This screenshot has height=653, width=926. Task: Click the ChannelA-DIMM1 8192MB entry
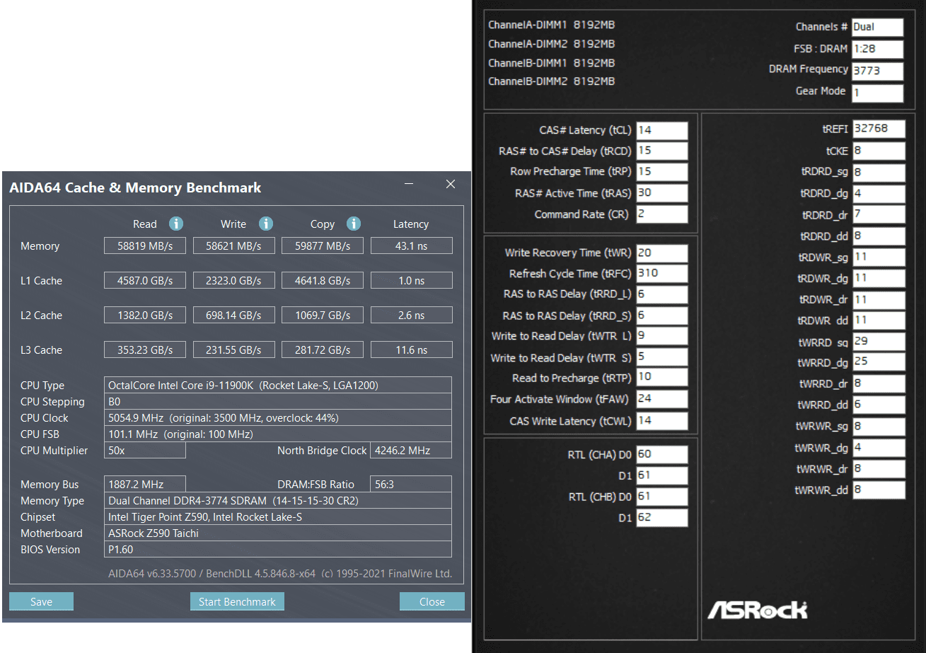click(551, 25)
